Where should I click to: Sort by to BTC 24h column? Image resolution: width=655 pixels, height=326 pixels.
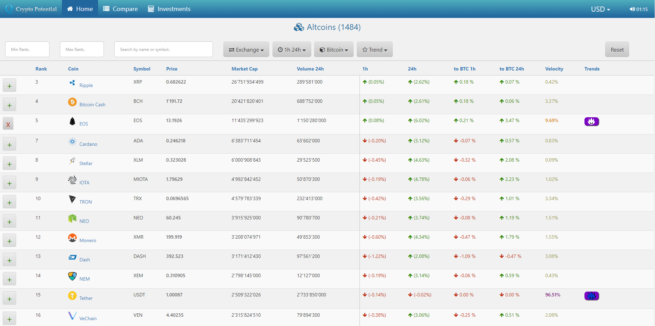(512, 69)
